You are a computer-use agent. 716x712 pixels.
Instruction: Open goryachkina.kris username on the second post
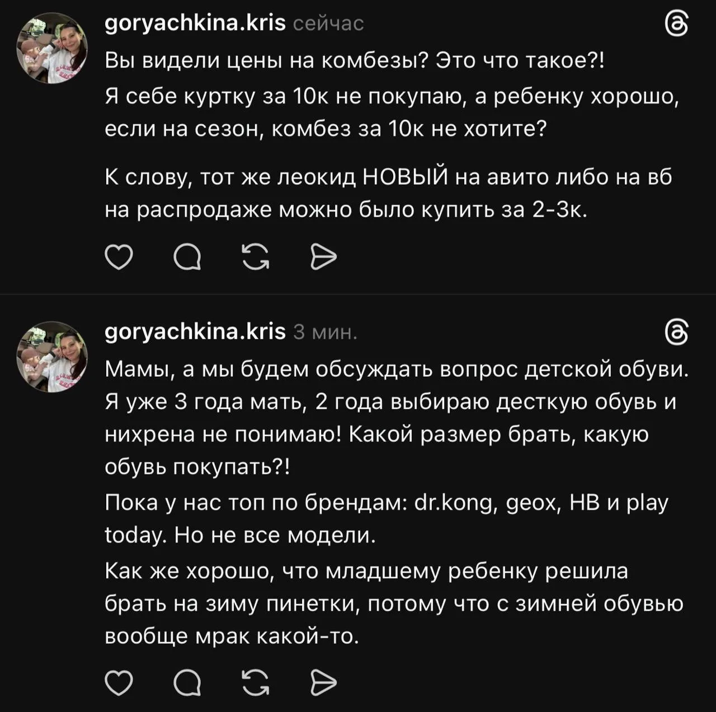point(195,332)
